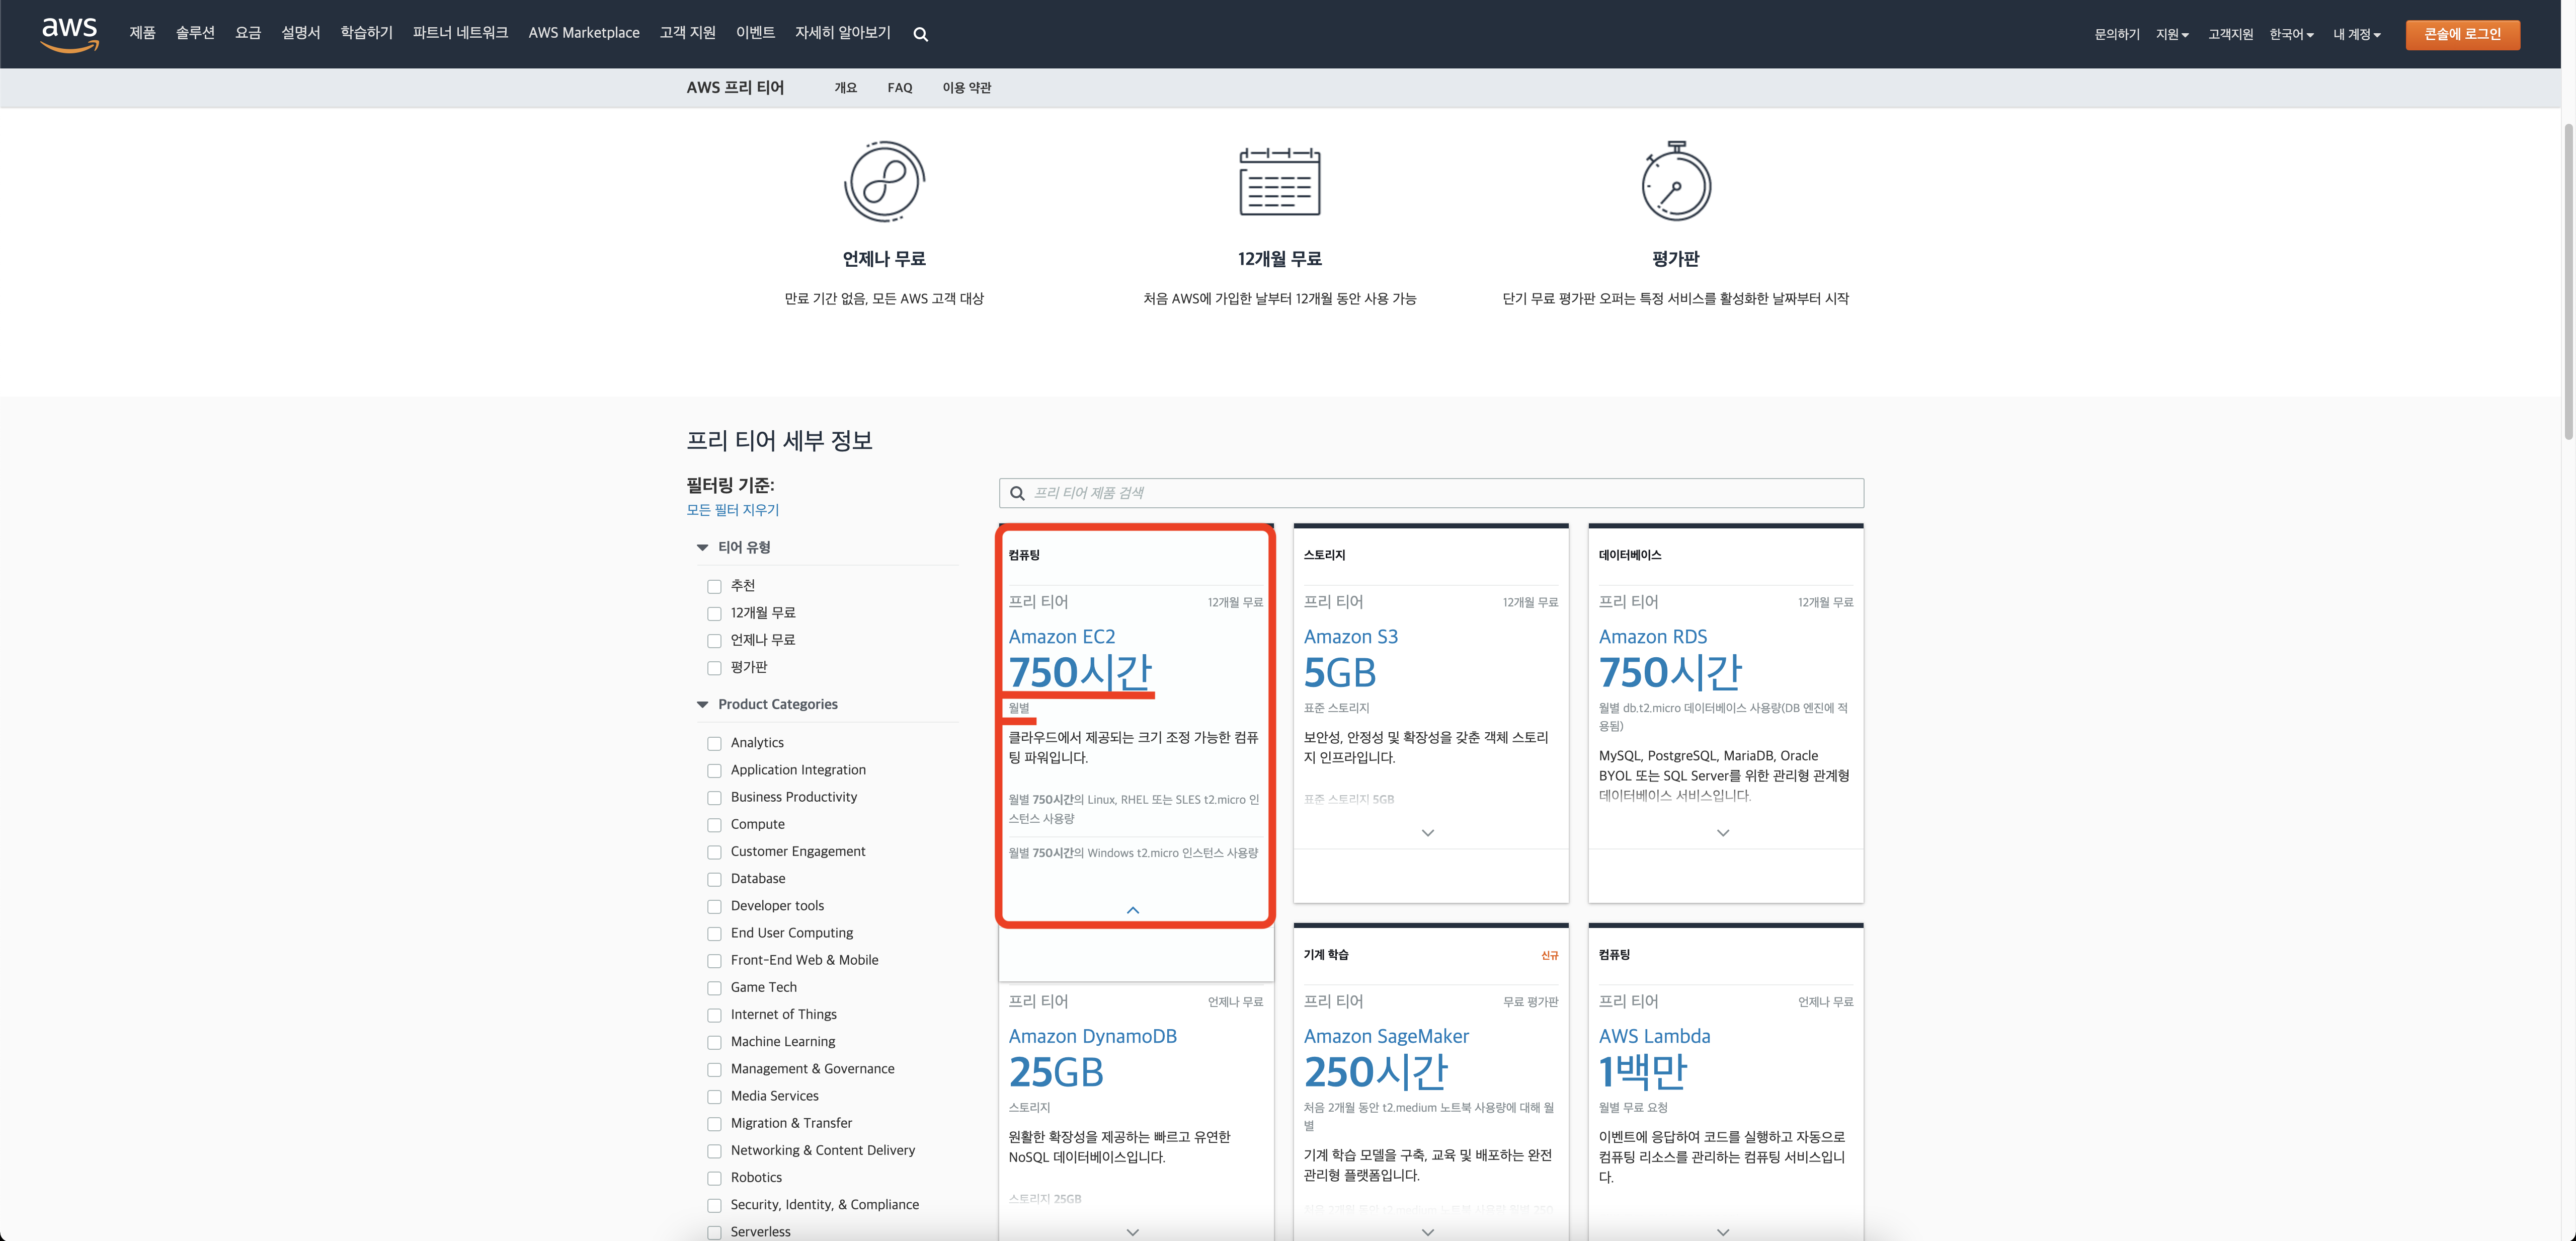Collapse the Amazon EC2 card details
The width and height of the screenshot is (2576, 1241).
1133,910
